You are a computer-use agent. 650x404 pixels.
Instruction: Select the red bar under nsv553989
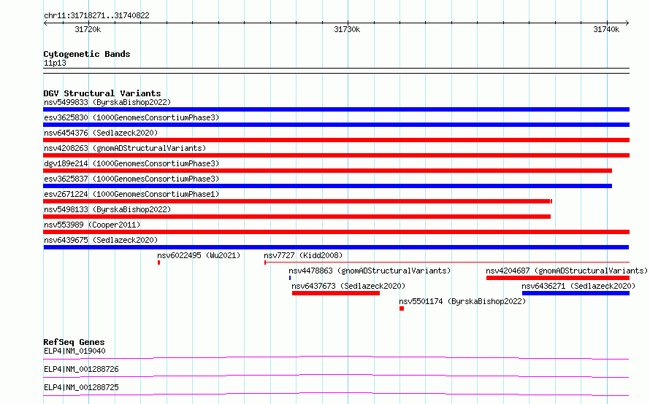point(336,232)
